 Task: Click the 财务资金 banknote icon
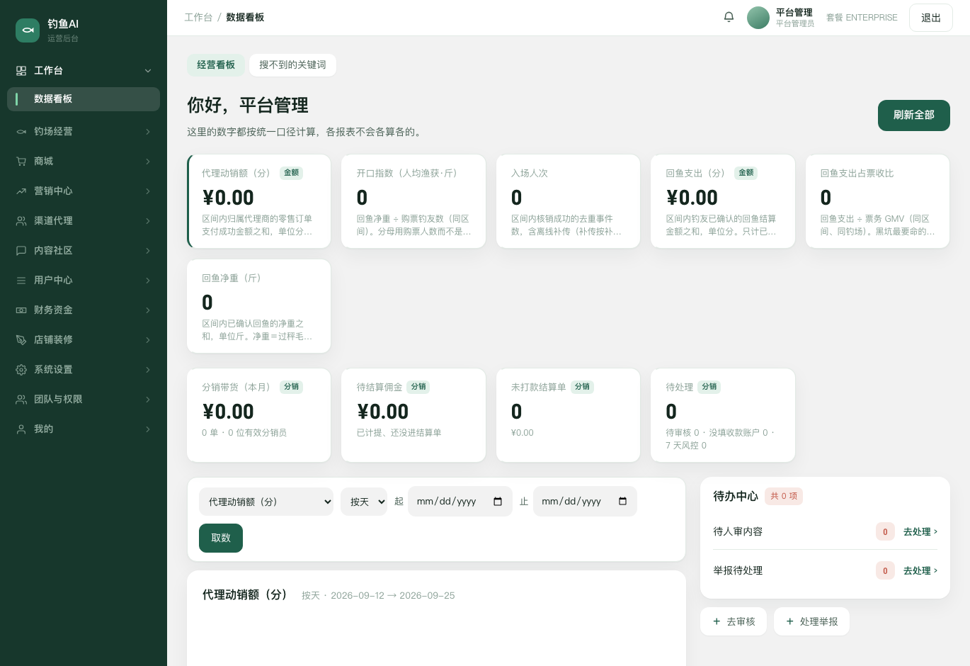[x=21, y=310]
